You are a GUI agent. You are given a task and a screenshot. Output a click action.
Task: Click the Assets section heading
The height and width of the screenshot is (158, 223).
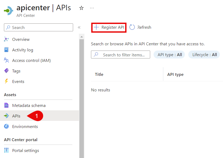tap(10, 95)
